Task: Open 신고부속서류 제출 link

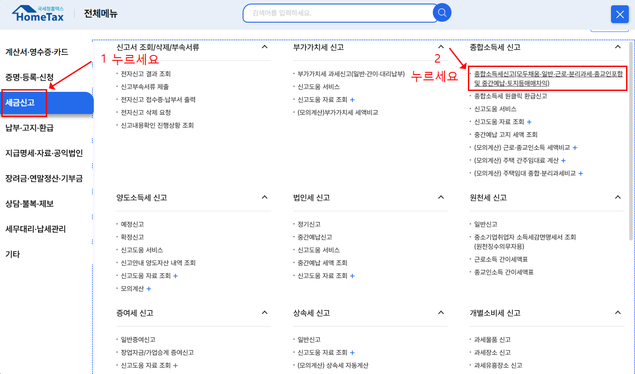Action: point(145,87)
